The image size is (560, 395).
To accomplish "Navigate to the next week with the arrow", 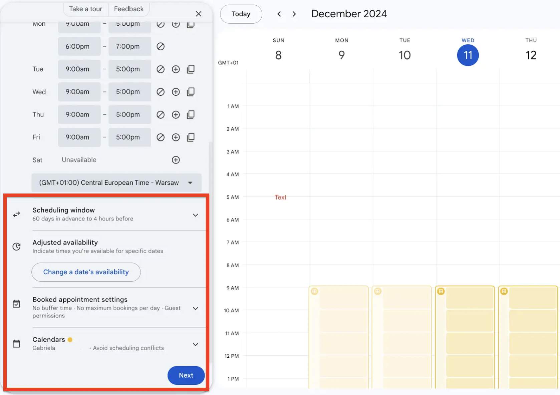I will pos(294,14).
